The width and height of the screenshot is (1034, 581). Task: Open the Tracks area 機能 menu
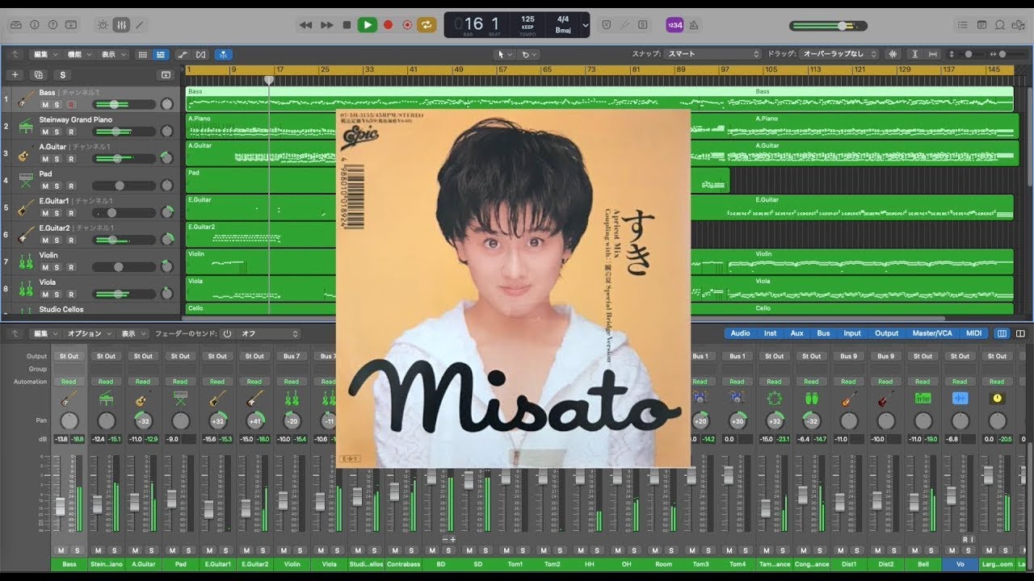click(x=78, y=54)
